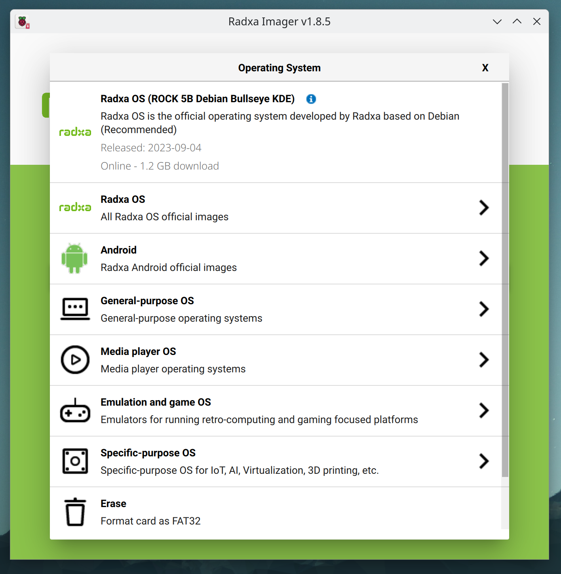Select Radxa OS (ROCK 5B Debian Bullseye KDE)
This screenshot has width=561, height=574.
(198, 99)
